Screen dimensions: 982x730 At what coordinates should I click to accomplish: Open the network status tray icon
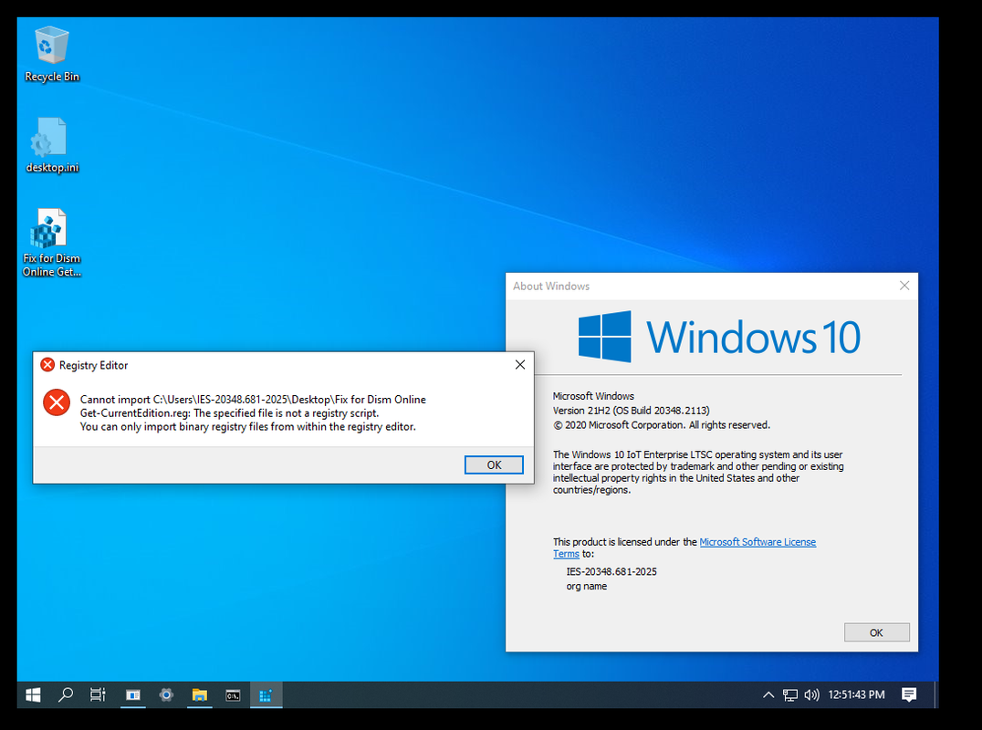point(790,695)
